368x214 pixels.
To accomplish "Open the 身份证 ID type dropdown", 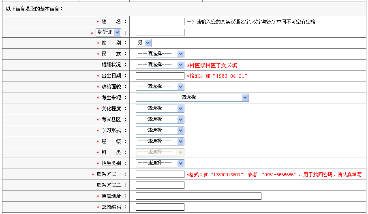I will 108,32.
